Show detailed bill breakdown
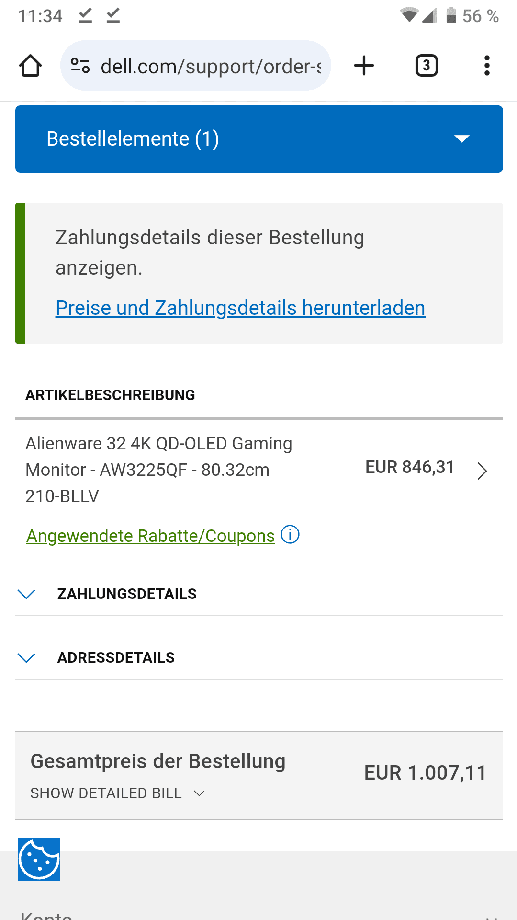517x920 pixels. click(118, 793)
